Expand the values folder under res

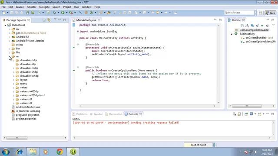point(13,88)
